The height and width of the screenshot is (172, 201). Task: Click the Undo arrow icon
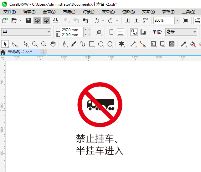pyautogui.click(x=97, y=20)
